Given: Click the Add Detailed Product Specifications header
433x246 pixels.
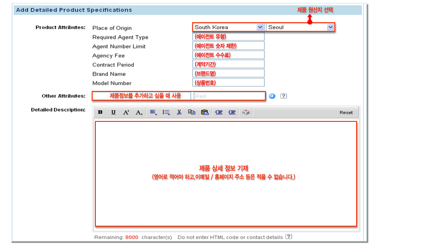Looking at the screenshot, I should coord(74,10).
